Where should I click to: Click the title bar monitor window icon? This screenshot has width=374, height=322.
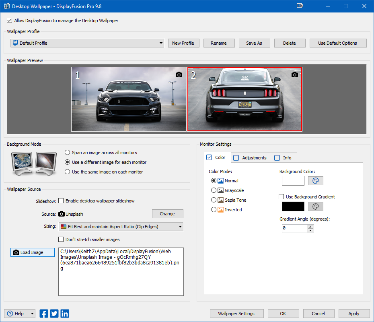click(300, 6)
